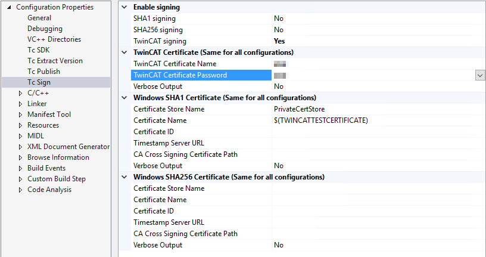
Task: Expand the Manifest Tool node arrow
Action: pyautogui.click(x=20, y=114)
